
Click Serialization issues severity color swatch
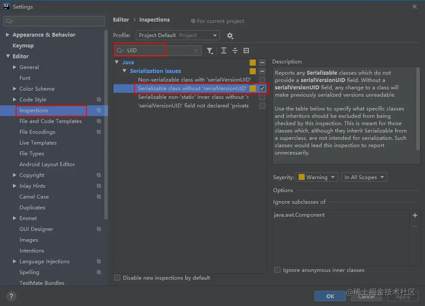tap(253, 71)
